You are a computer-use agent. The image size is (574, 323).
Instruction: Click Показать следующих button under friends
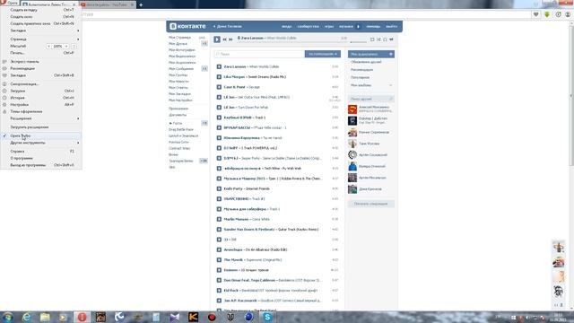pos(370,204)
